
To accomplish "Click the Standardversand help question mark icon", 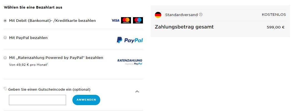I will (x=201, y=15).
